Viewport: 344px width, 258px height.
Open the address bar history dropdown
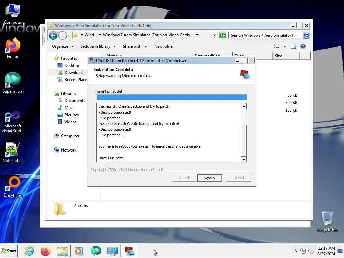coord(214,35)
